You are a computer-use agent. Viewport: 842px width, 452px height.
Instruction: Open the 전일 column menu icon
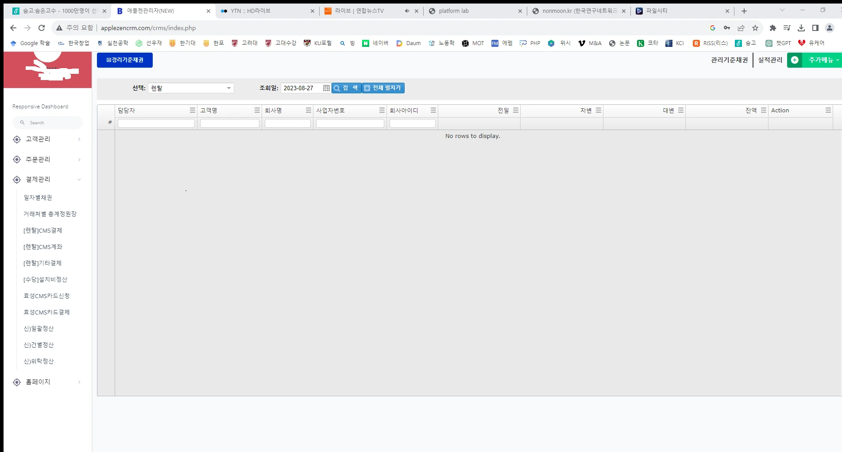click(515, 110)
